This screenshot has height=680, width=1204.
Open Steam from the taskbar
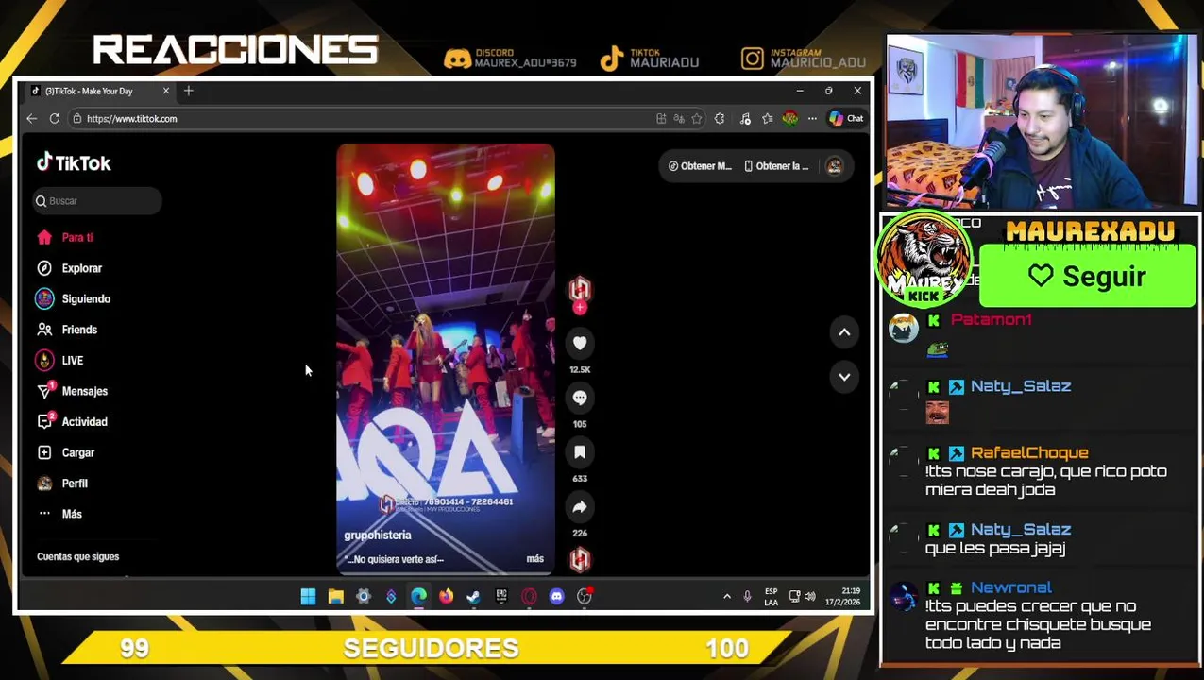pos(473,596)
